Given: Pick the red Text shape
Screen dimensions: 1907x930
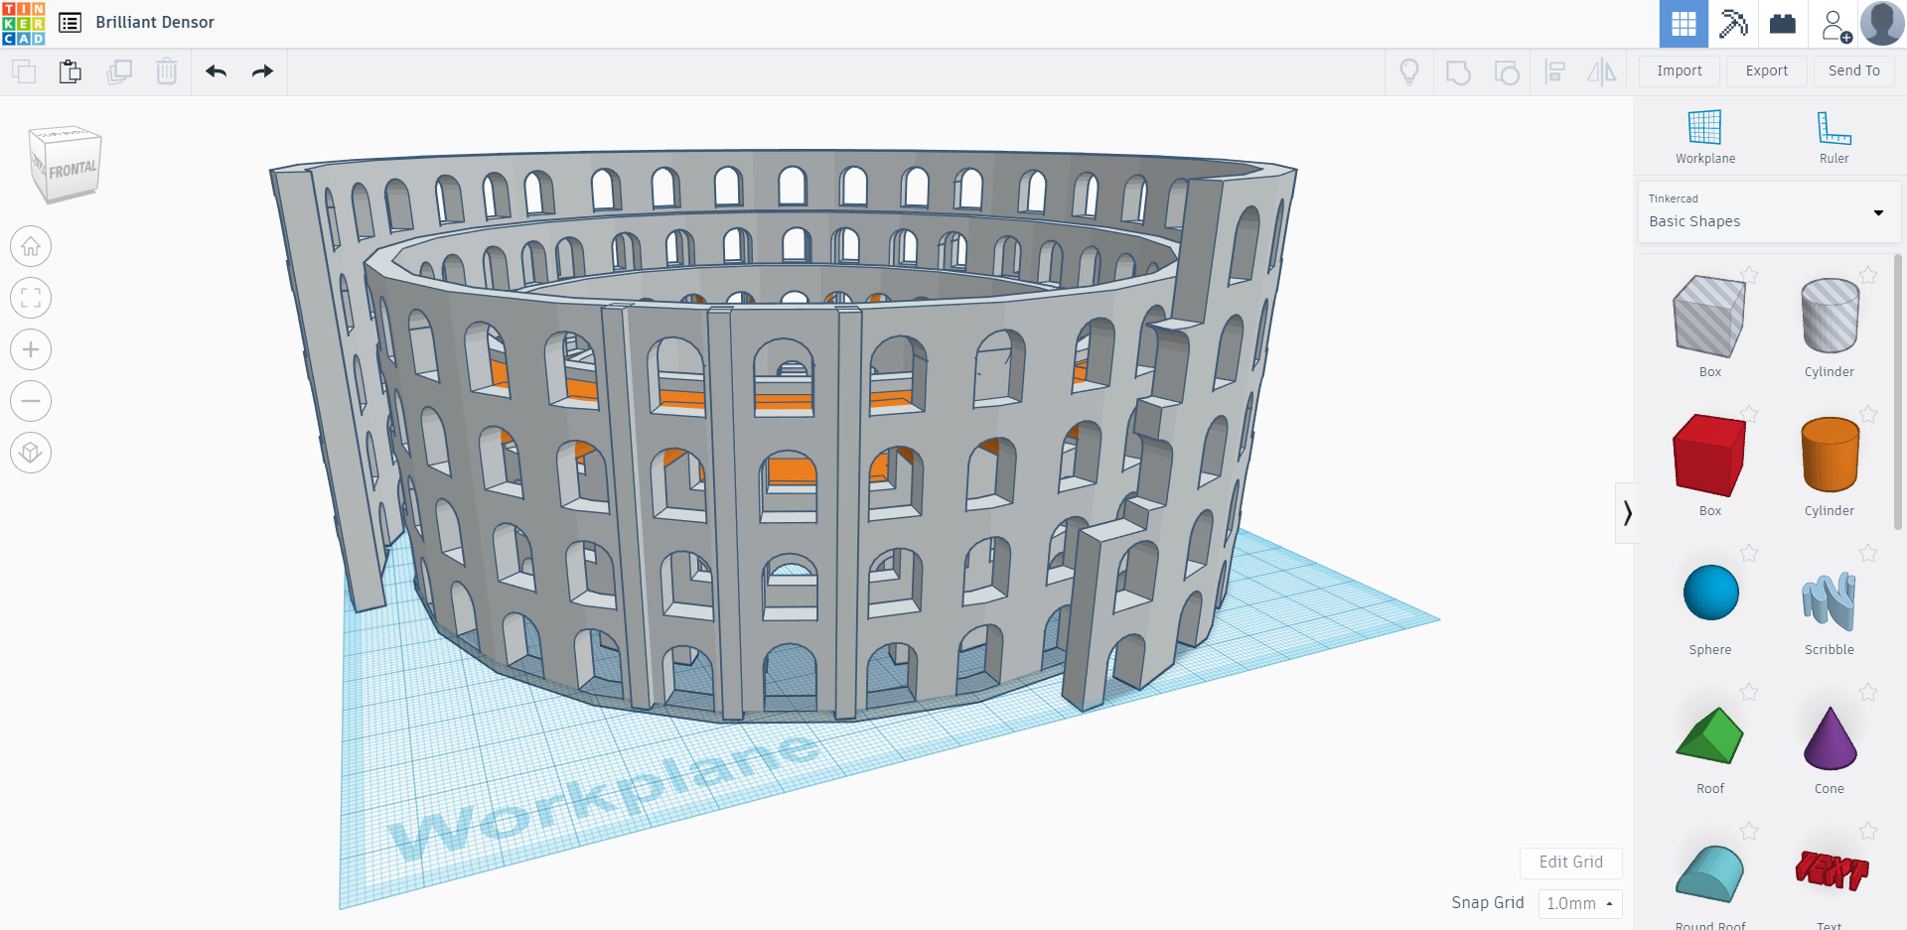Looking at the screenshot, I should point(1831,870).
